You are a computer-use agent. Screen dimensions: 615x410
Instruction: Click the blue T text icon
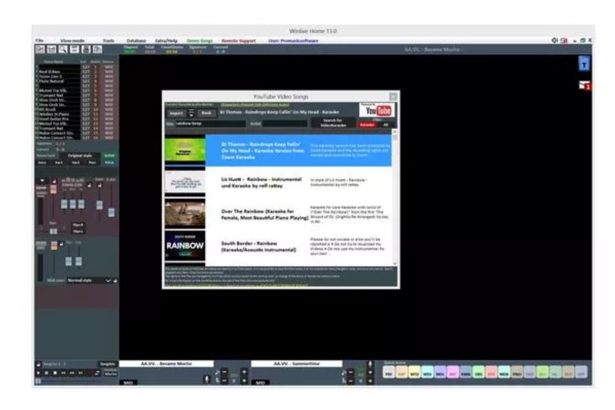coord(584,64)
